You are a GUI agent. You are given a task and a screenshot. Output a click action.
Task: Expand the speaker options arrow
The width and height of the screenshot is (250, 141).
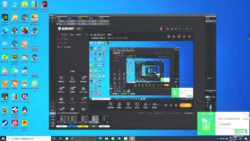(x=158, y=105)
